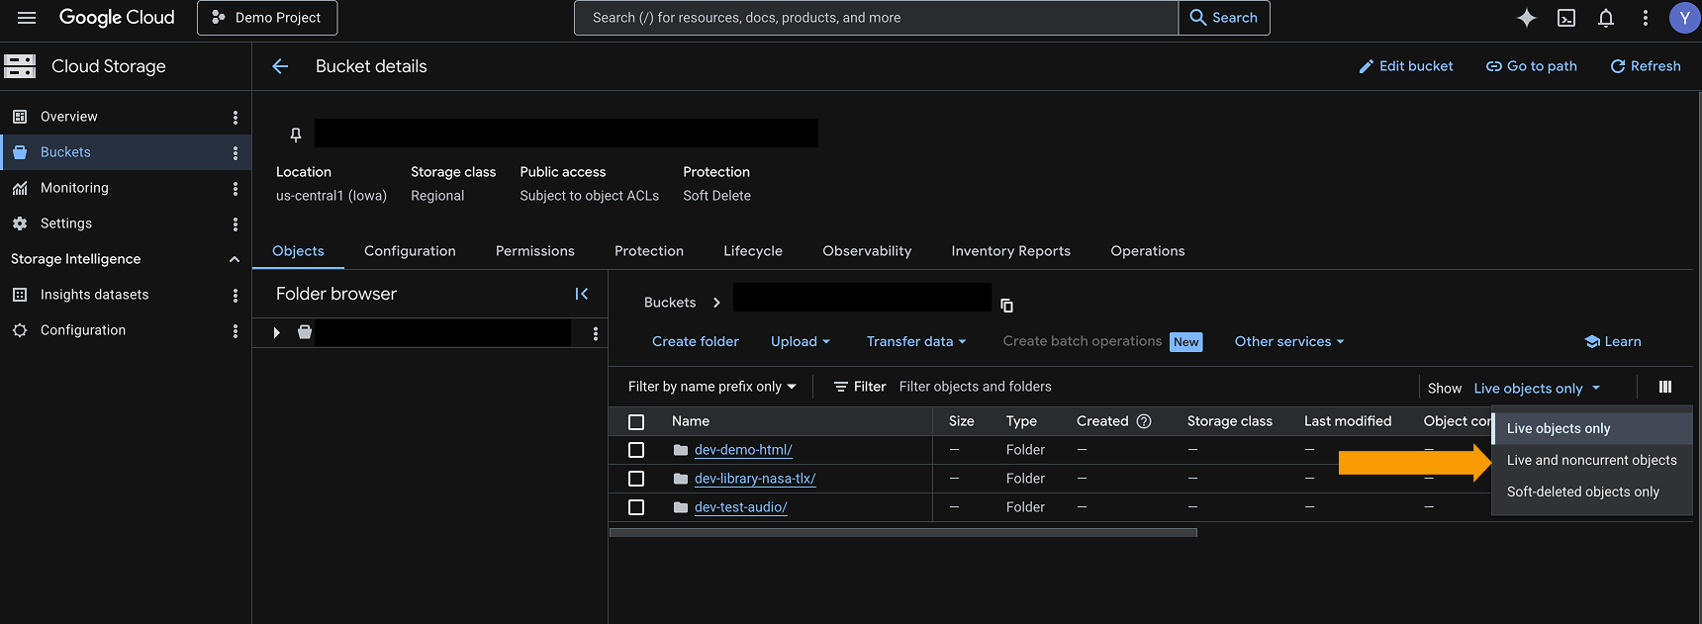Focus the resources search box in the top bar
Screen dimensions: 1702x624
pyautogui.click(x=876, y=18)
